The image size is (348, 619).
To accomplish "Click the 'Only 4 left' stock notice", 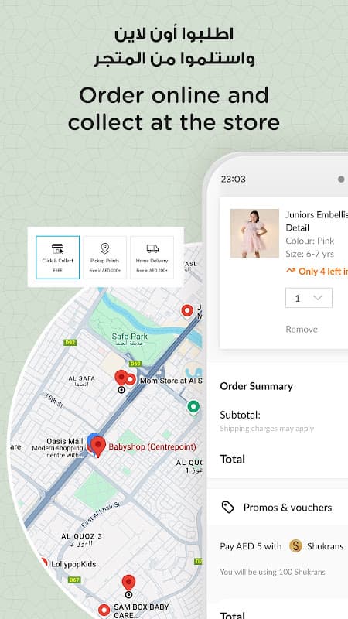I will (x=317, y=272).
